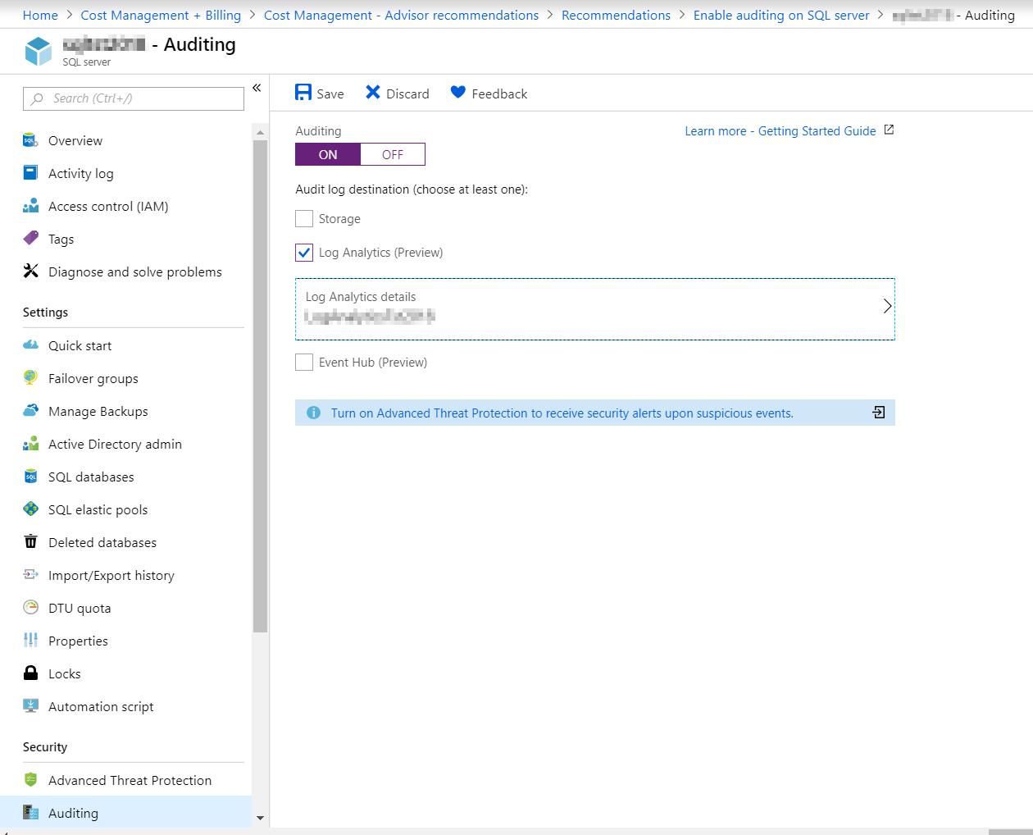
Task: Click the Discard button label
Action: [407, 94]
